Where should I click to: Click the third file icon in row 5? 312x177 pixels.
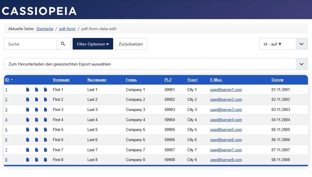pos(45,130)
